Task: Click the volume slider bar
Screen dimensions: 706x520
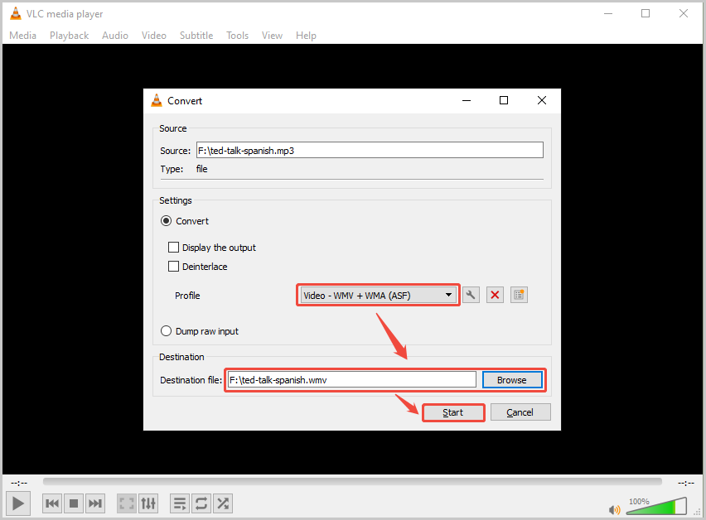Action: 656,506
